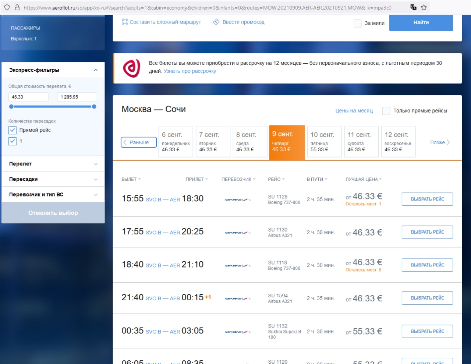
Task: Click Осталось мест: 6 notice
Action: [x=363, y=270]
